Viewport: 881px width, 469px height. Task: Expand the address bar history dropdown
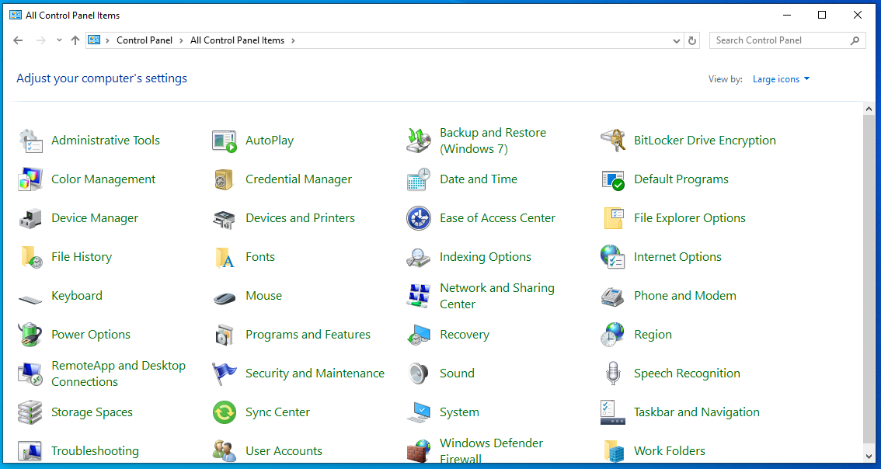[677, 40]
